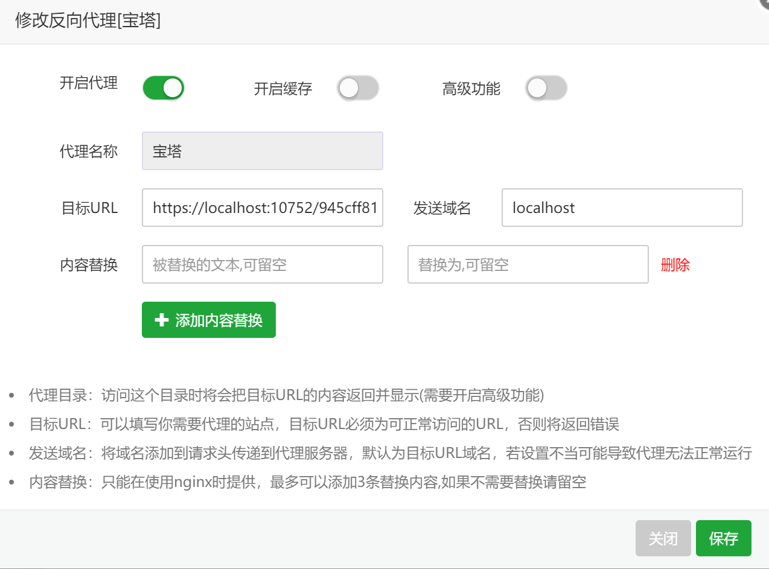The height and width of the screenshot is (569, 769).
Task: Save the proxy with 保存 button
Action: click(724, 538)
